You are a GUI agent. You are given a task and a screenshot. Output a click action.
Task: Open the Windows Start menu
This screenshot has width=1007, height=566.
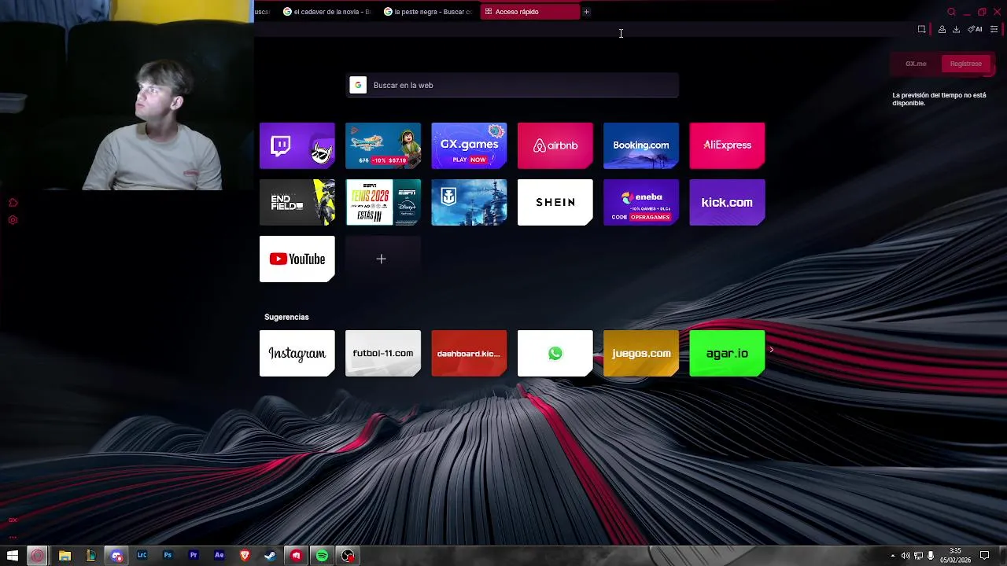click(x=13, y=556)
